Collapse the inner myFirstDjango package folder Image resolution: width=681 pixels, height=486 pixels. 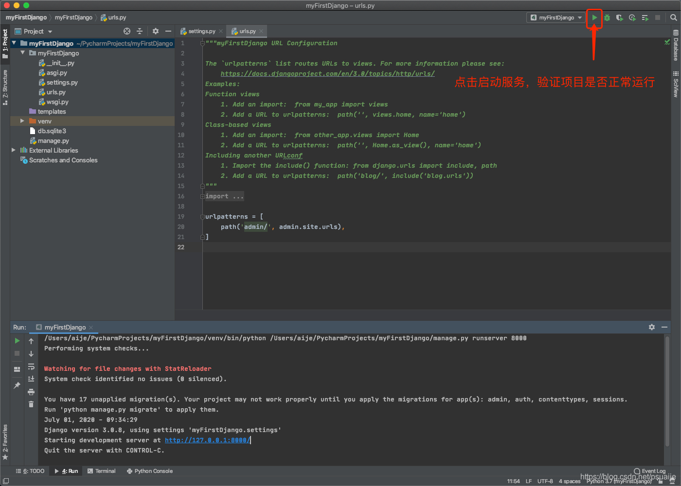[22, 53]
